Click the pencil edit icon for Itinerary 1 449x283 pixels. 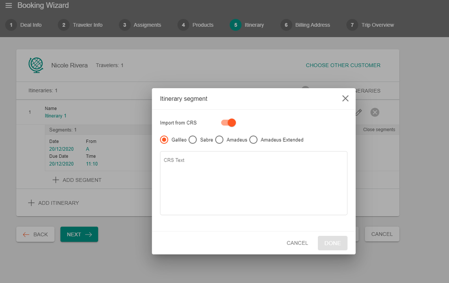point(358,112)
